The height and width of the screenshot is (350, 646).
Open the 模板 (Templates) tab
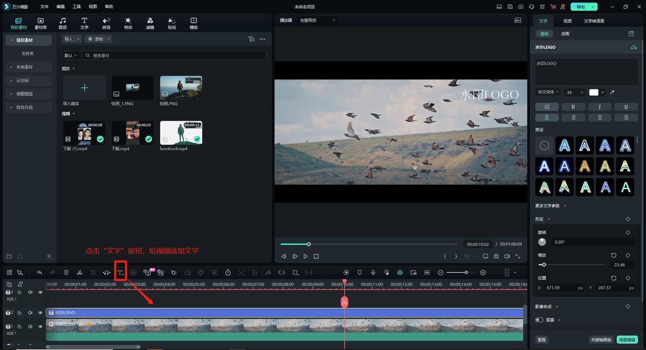tap(193, 23)
